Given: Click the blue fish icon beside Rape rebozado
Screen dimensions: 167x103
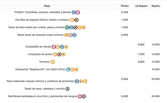Looking at the screenshot, I should pos(77,81).
